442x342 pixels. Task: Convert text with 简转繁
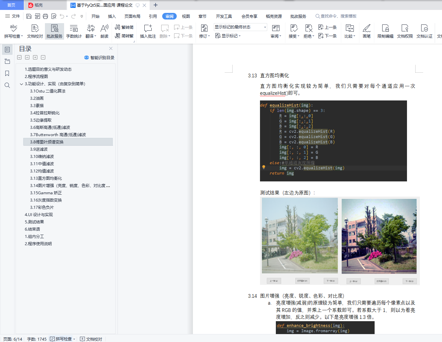tap(124, 36)
